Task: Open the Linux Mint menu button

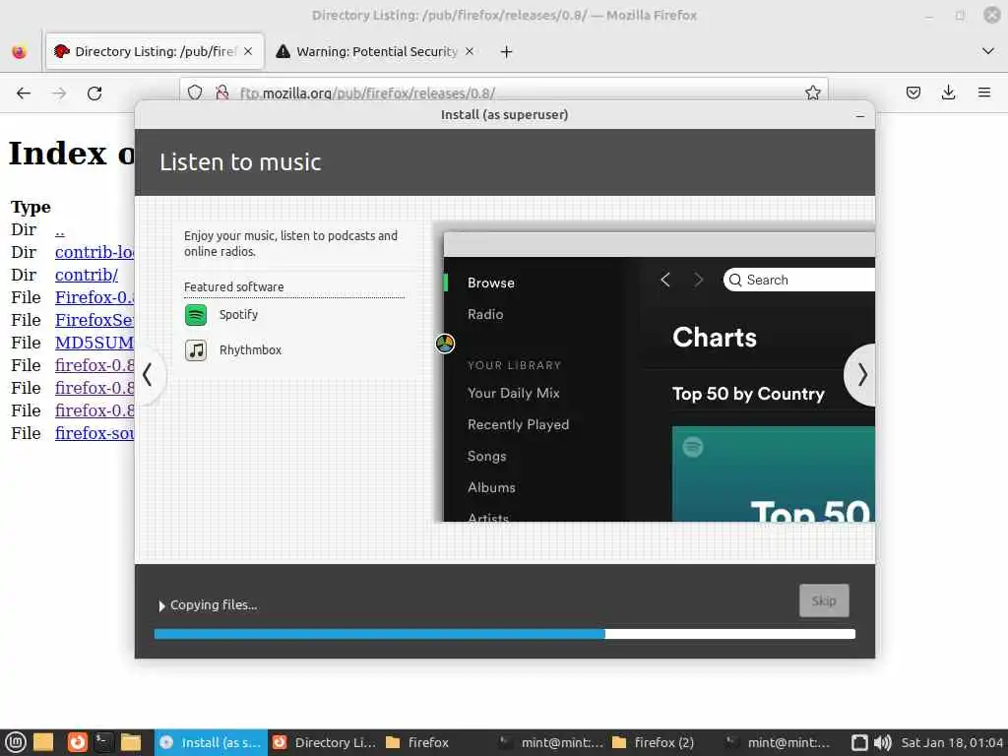Action: pyautogui.click(x=15, y=742)
